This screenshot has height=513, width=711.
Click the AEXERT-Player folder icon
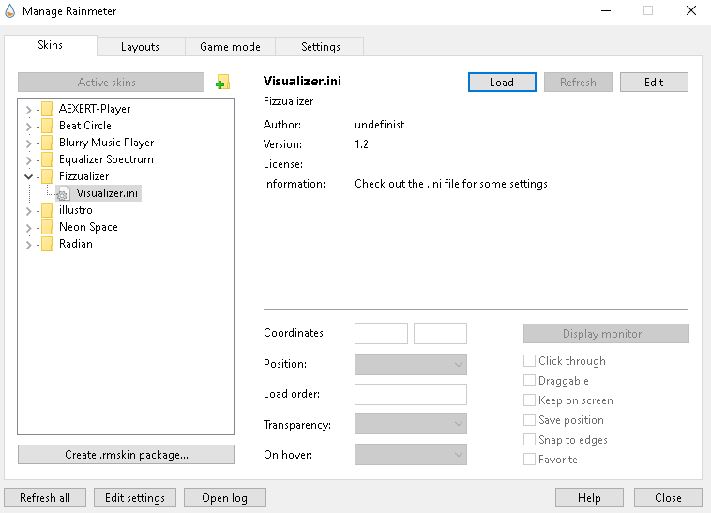(x=47, y=109)
